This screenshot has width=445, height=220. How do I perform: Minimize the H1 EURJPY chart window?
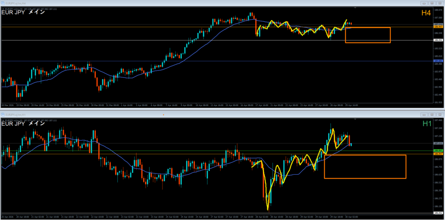(424, 115)
